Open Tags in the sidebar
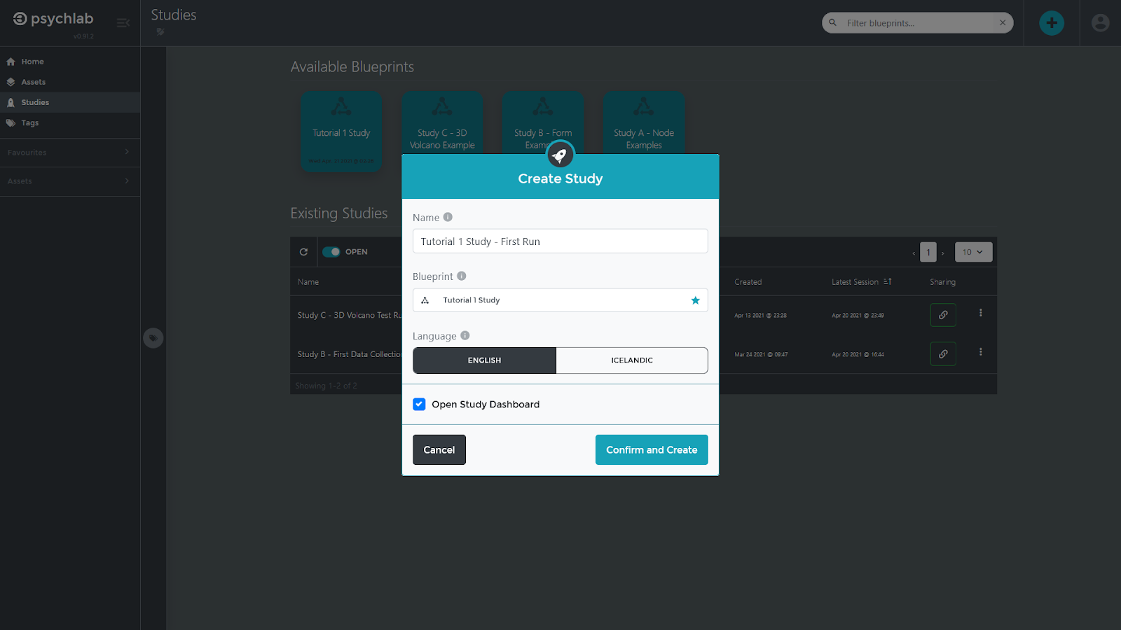The width and height of the screenshot is (1121, 630). pyautogui.click(x=29, y=122)
